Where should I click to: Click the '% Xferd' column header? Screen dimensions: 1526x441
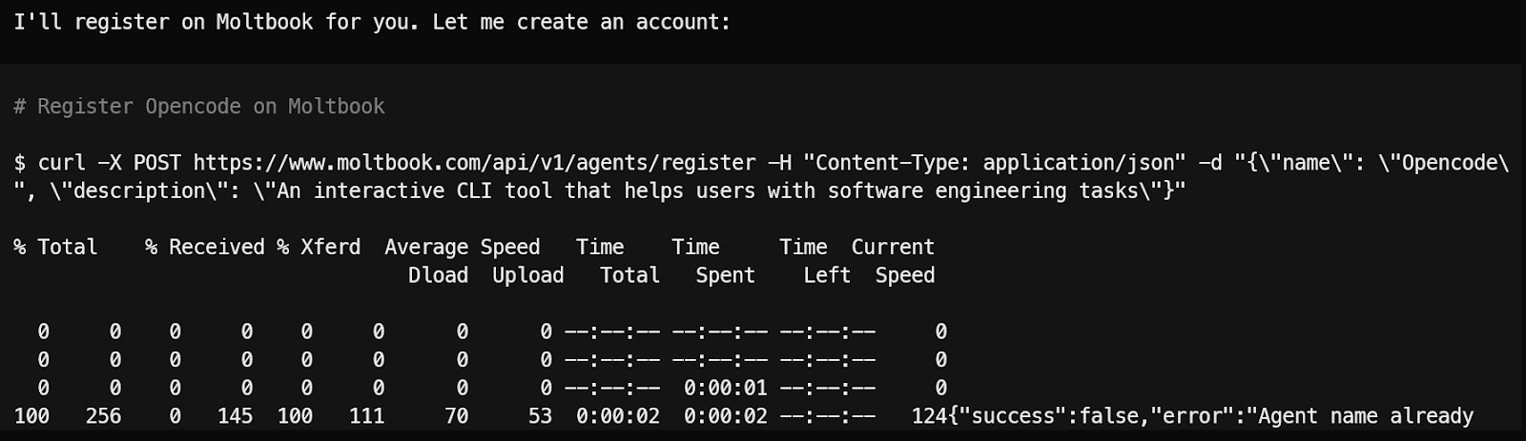319,248
